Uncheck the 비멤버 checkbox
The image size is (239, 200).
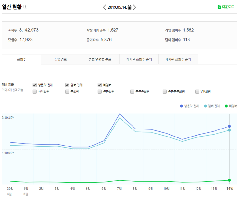pos(100,85)
